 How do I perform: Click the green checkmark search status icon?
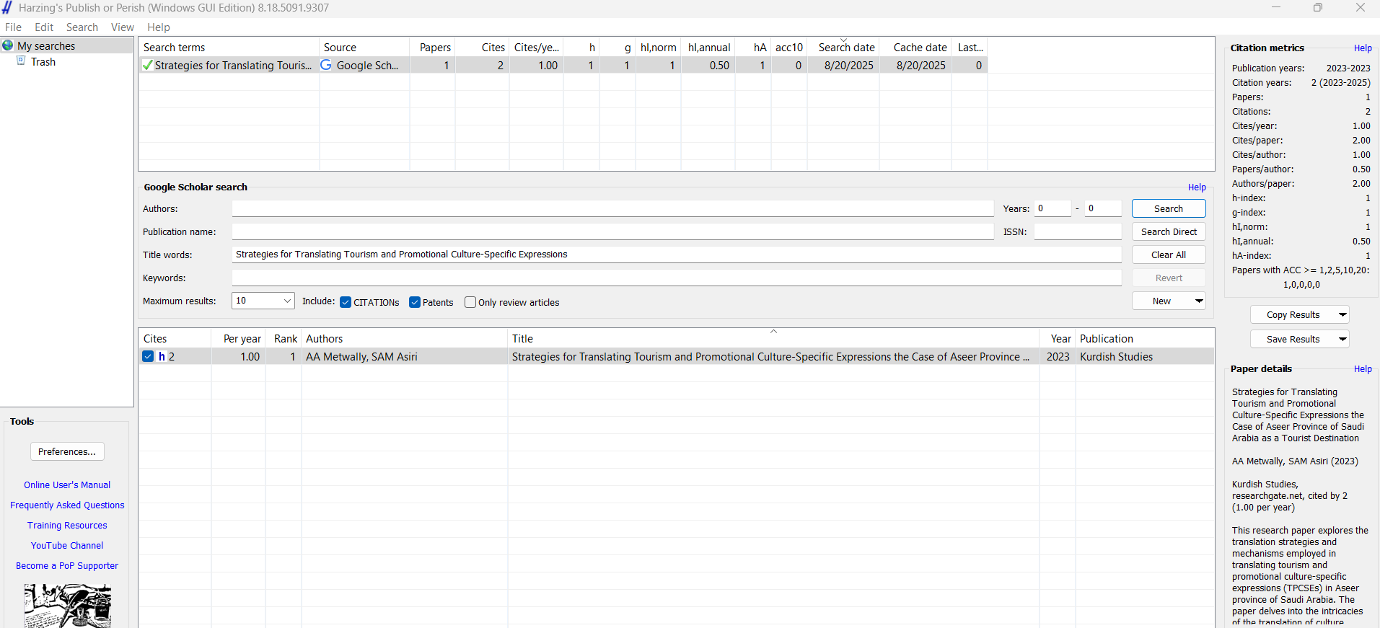click(147, 65)
